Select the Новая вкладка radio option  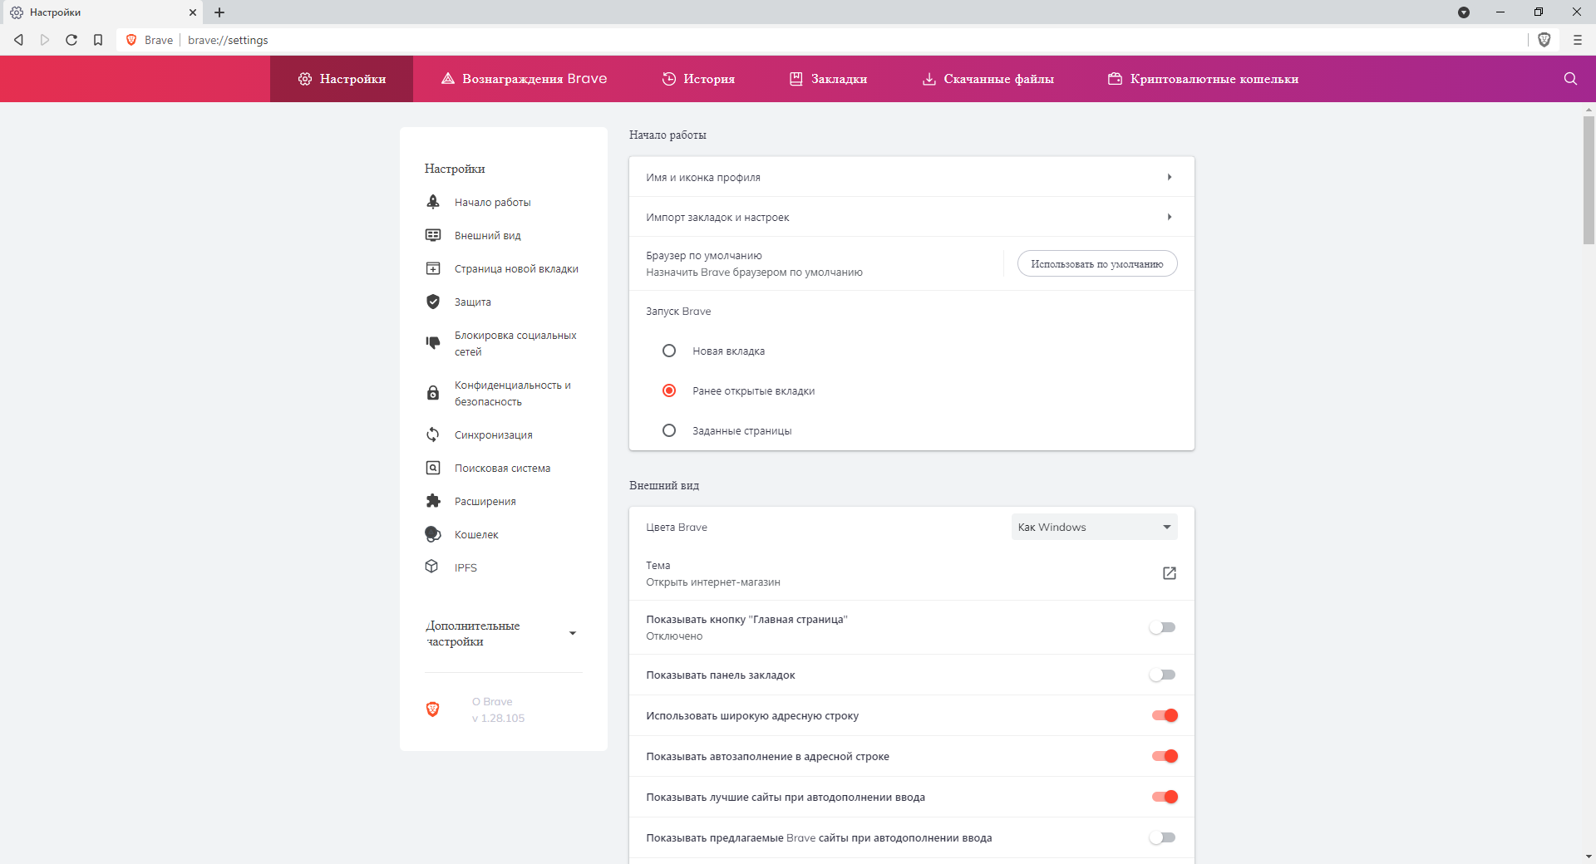pos(669,351)
